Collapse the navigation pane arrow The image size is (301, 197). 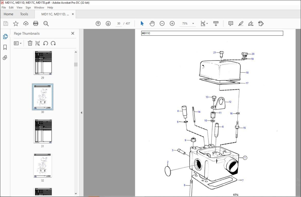coord(81,113)
